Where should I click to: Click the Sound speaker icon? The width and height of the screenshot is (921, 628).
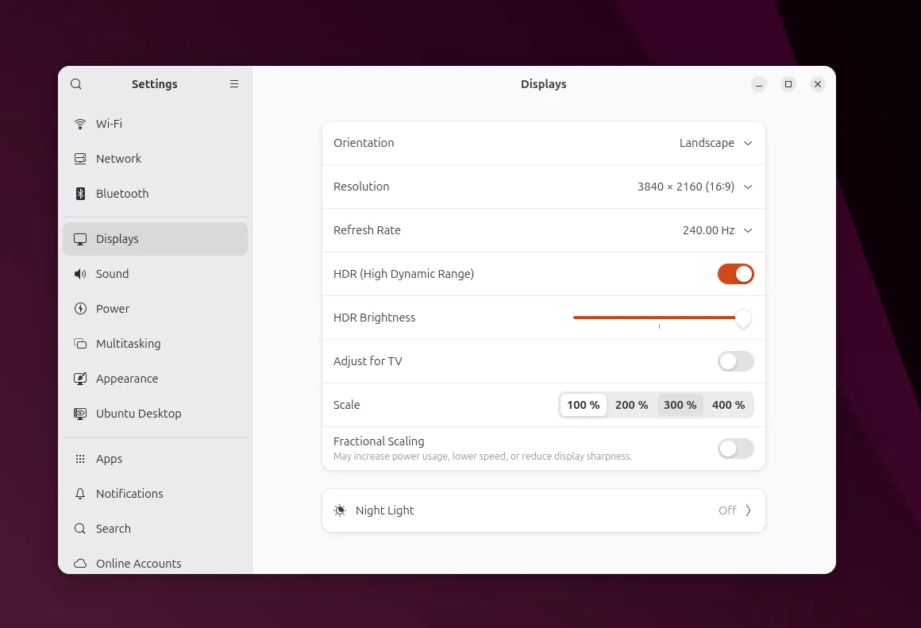80,274
